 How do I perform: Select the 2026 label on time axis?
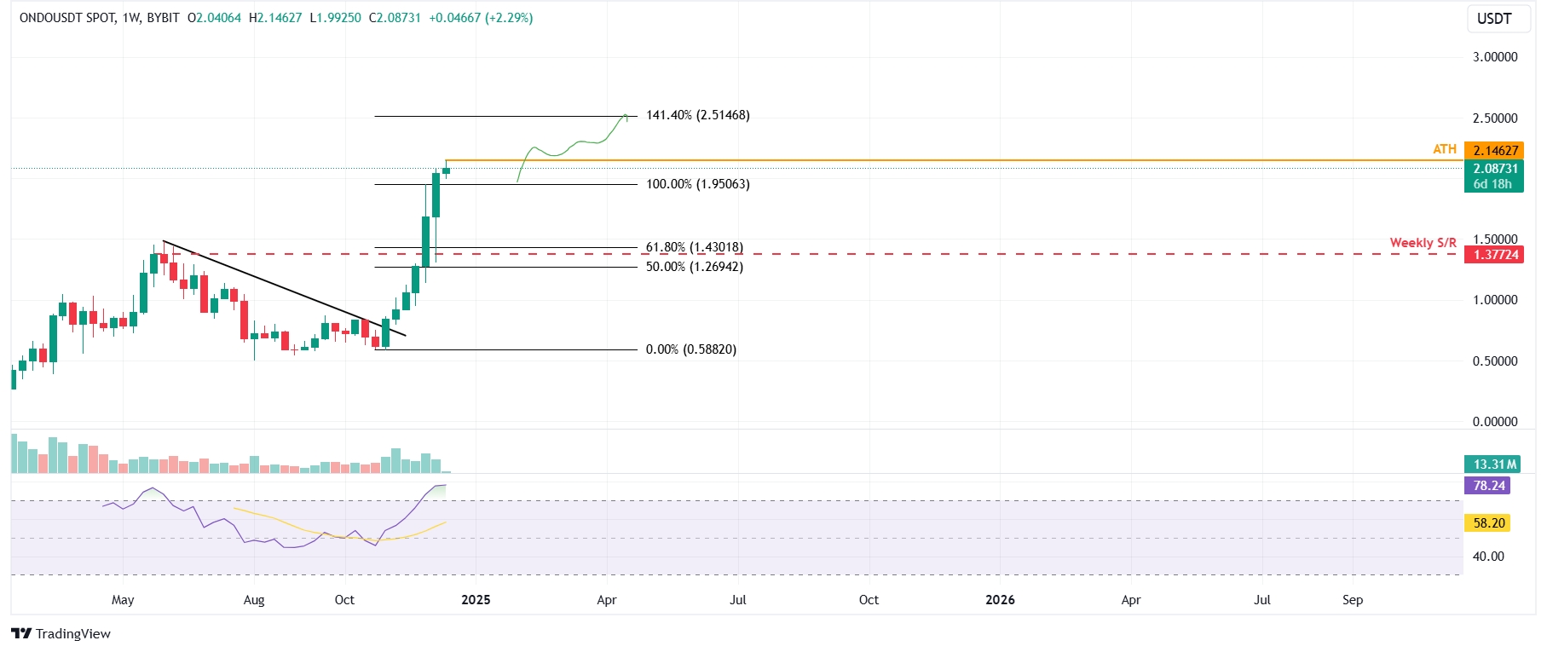coord(1000,600)
